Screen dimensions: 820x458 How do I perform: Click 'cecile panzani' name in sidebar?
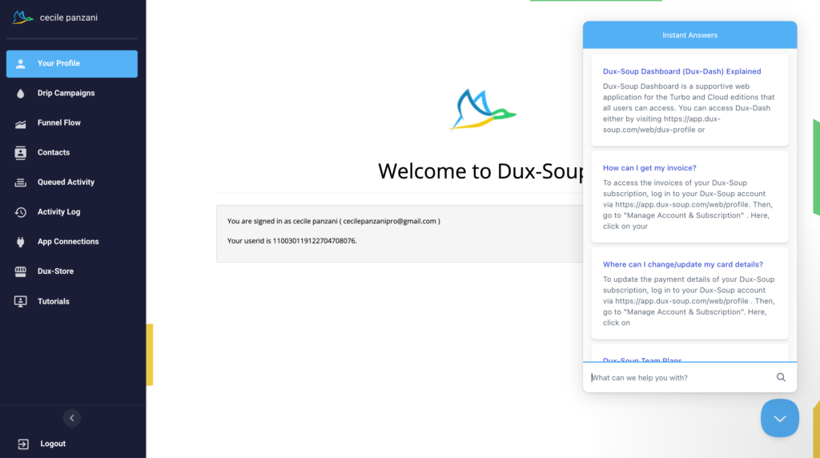click(69, 18)
